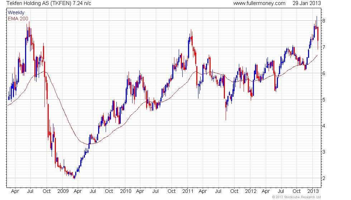
Task: Click the first Apr label on time axis
Action: 15,191
